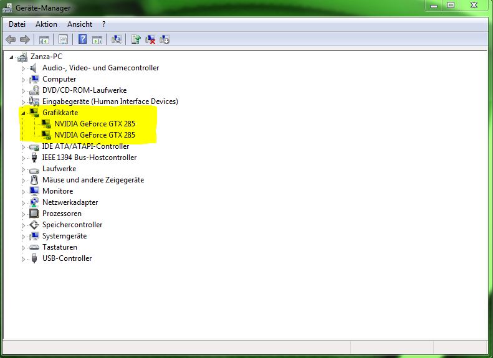Viewport: 493px width, 358px height.
Task: Click the Geräte-Manager title bar icon
Action: [x=7, y=8]
